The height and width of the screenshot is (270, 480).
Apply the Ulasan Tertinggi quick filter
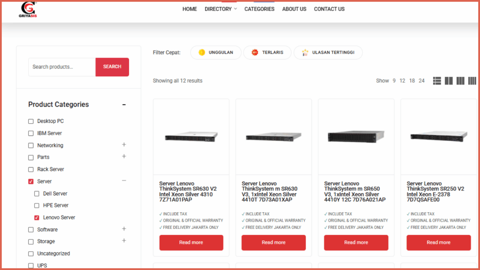coord(328,52)
